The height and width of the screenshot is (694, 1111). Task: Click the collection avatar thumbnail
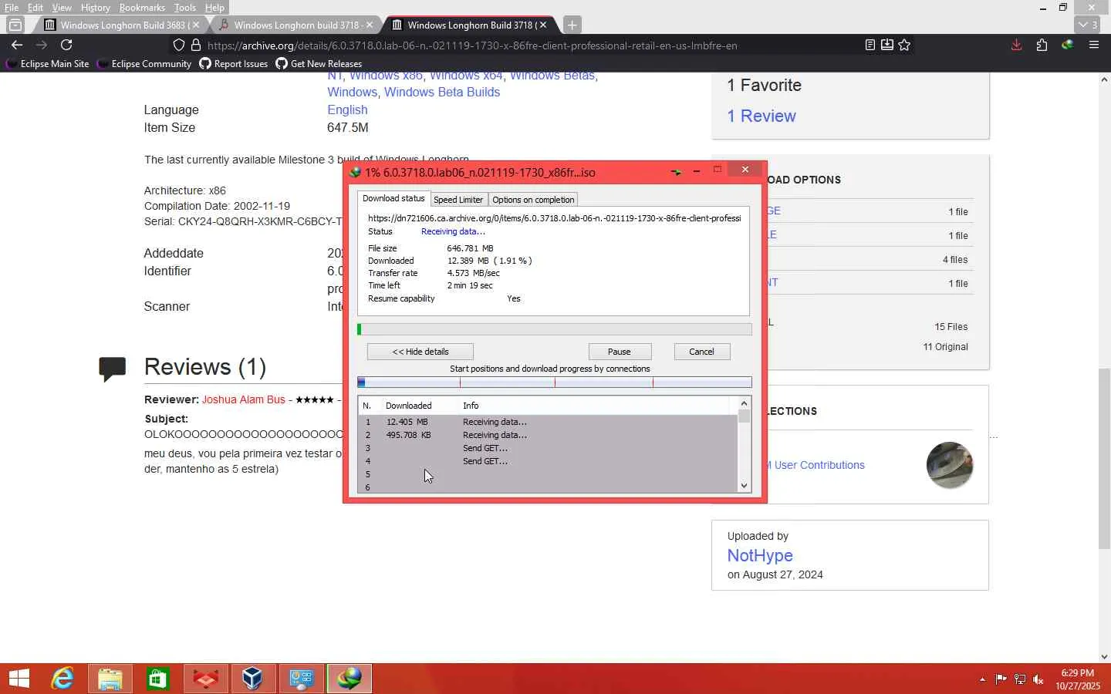click(x=950, y=465)
